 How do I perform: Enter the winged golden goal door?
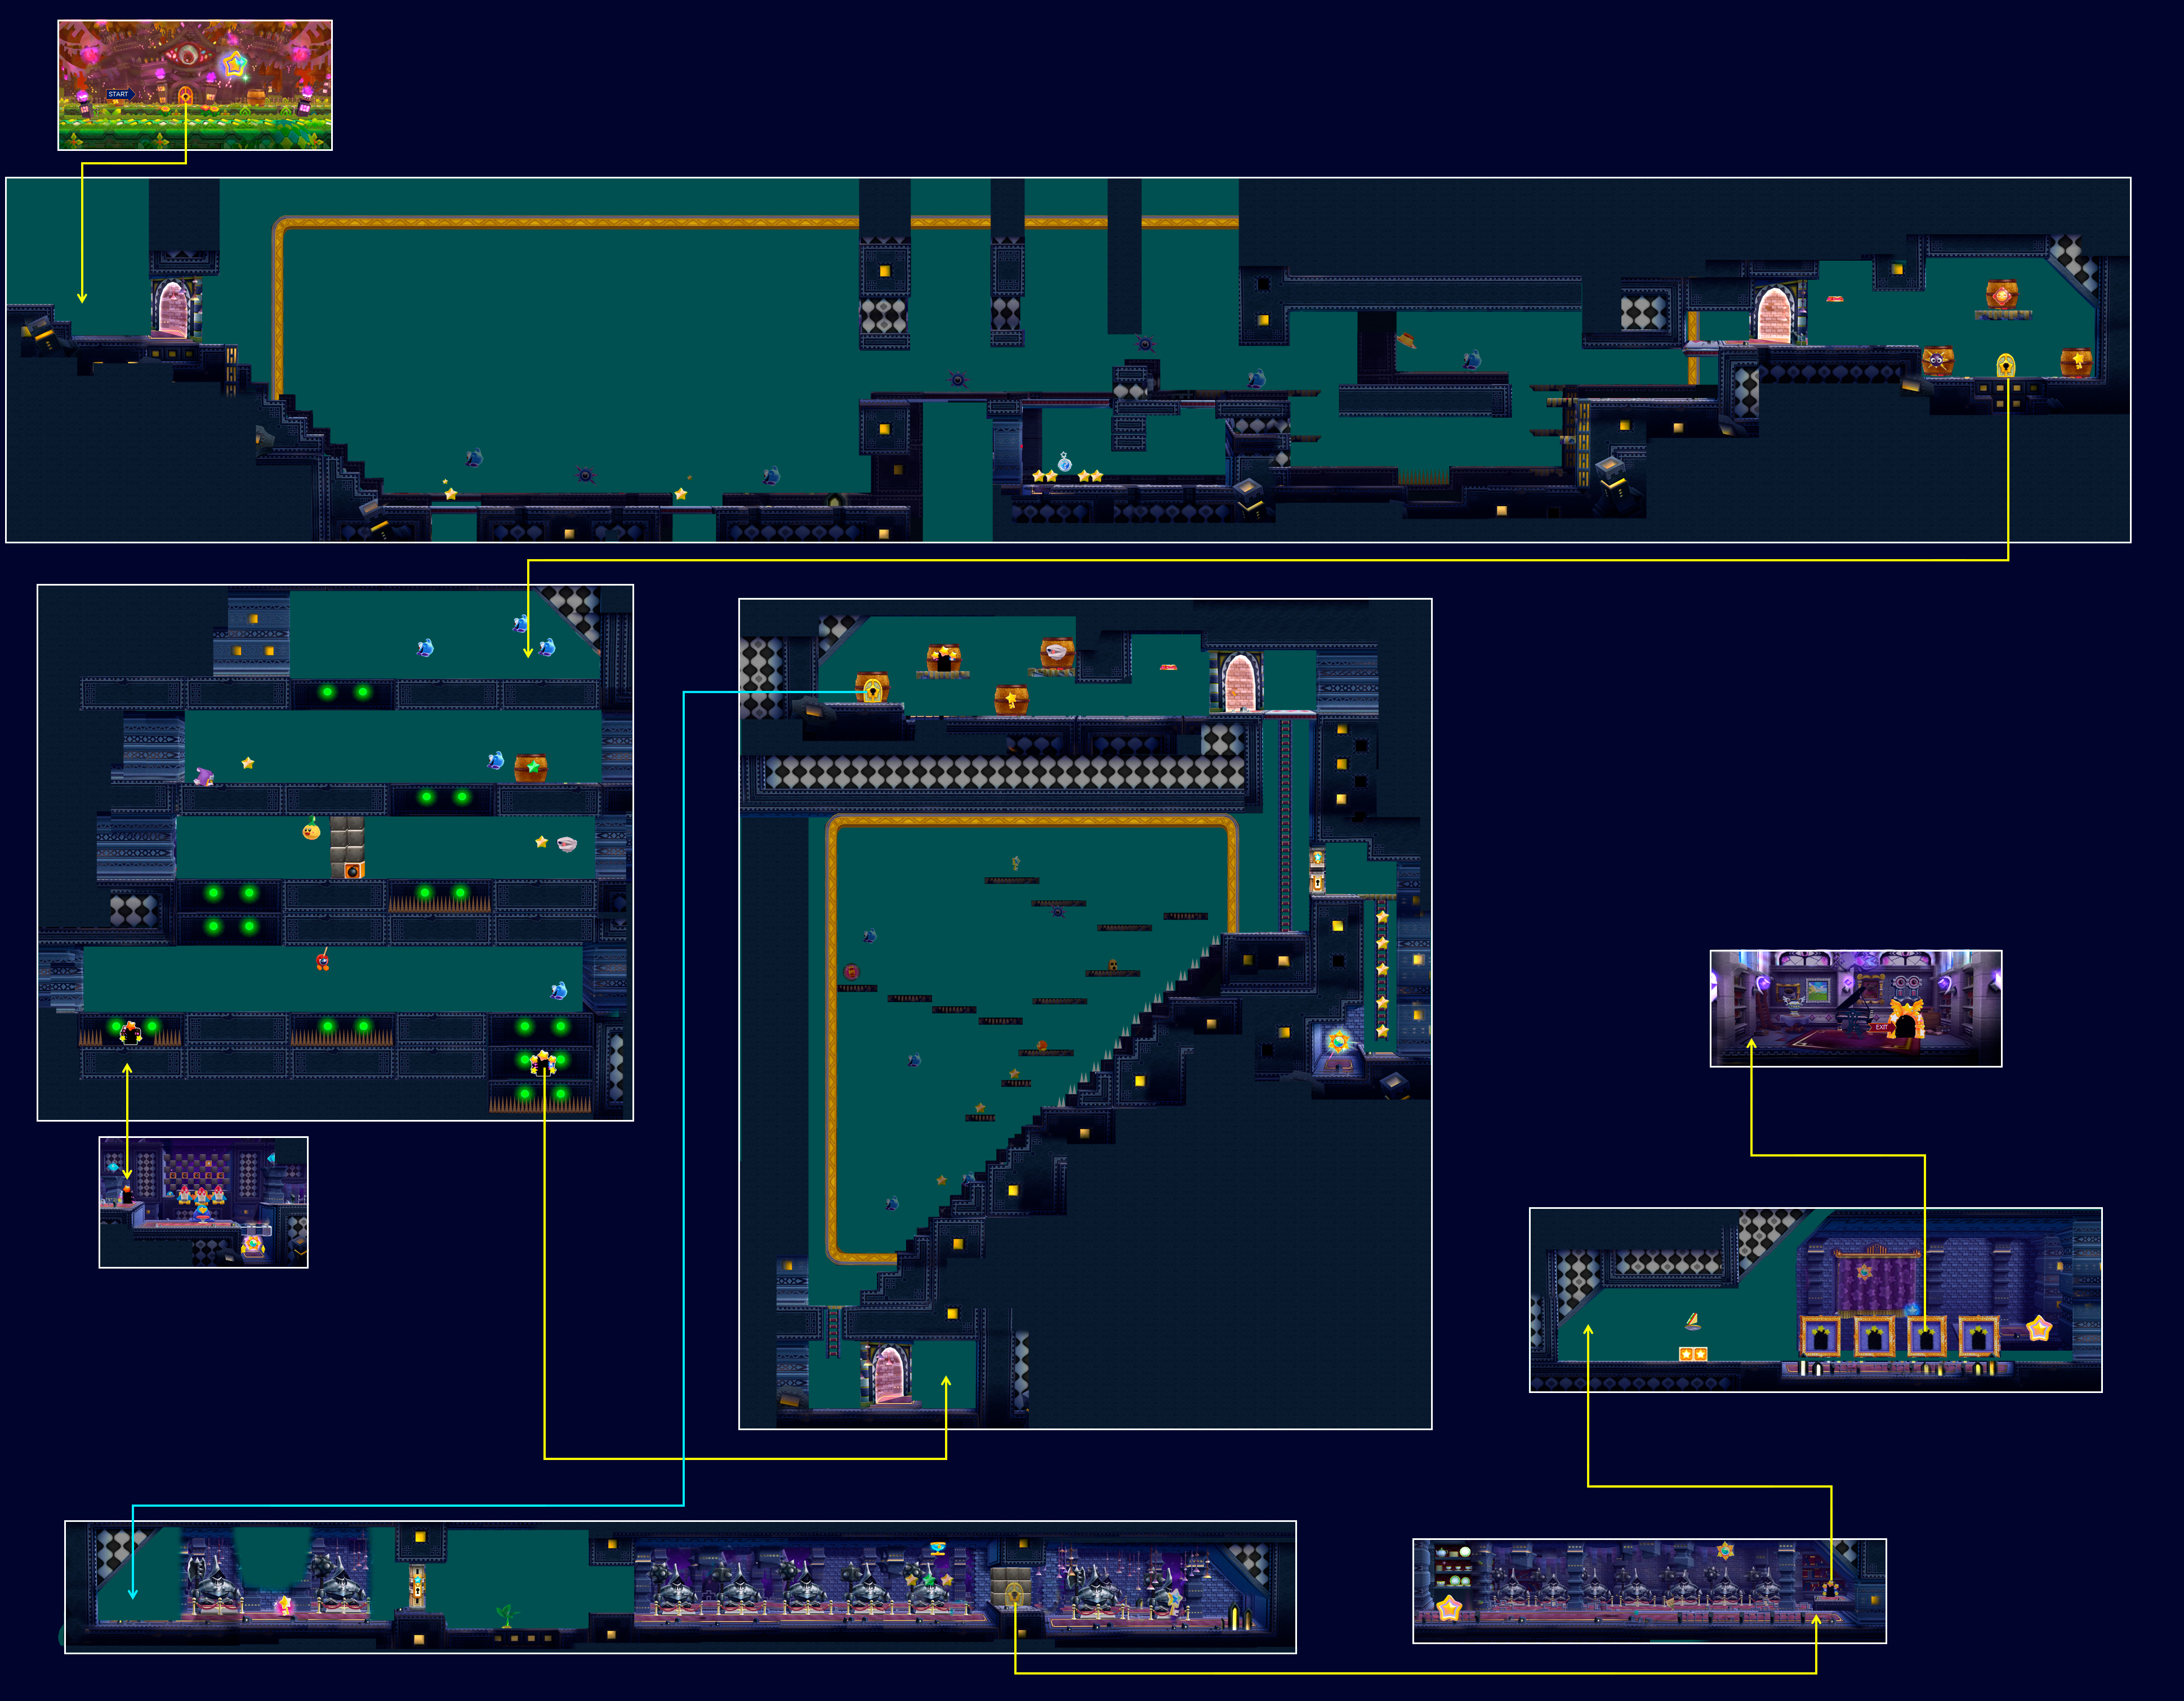tap(1906, 1019)
